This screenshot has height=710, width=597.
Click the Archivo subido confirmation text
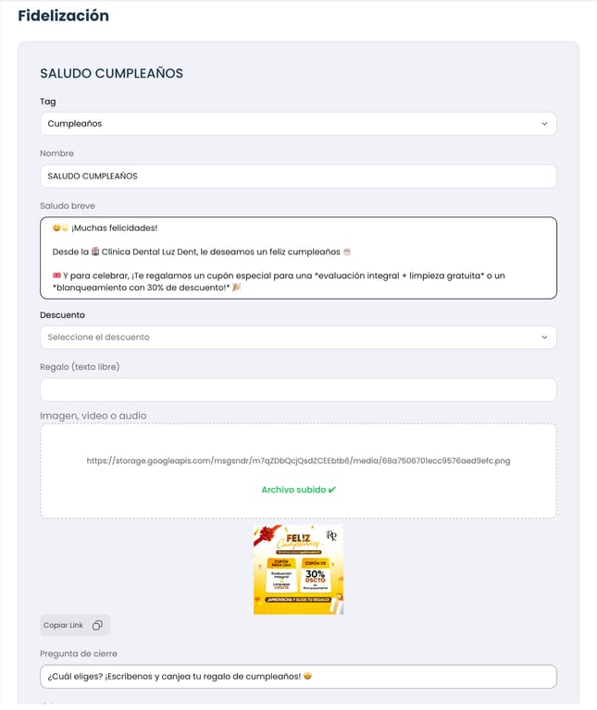tap(293, 489)
